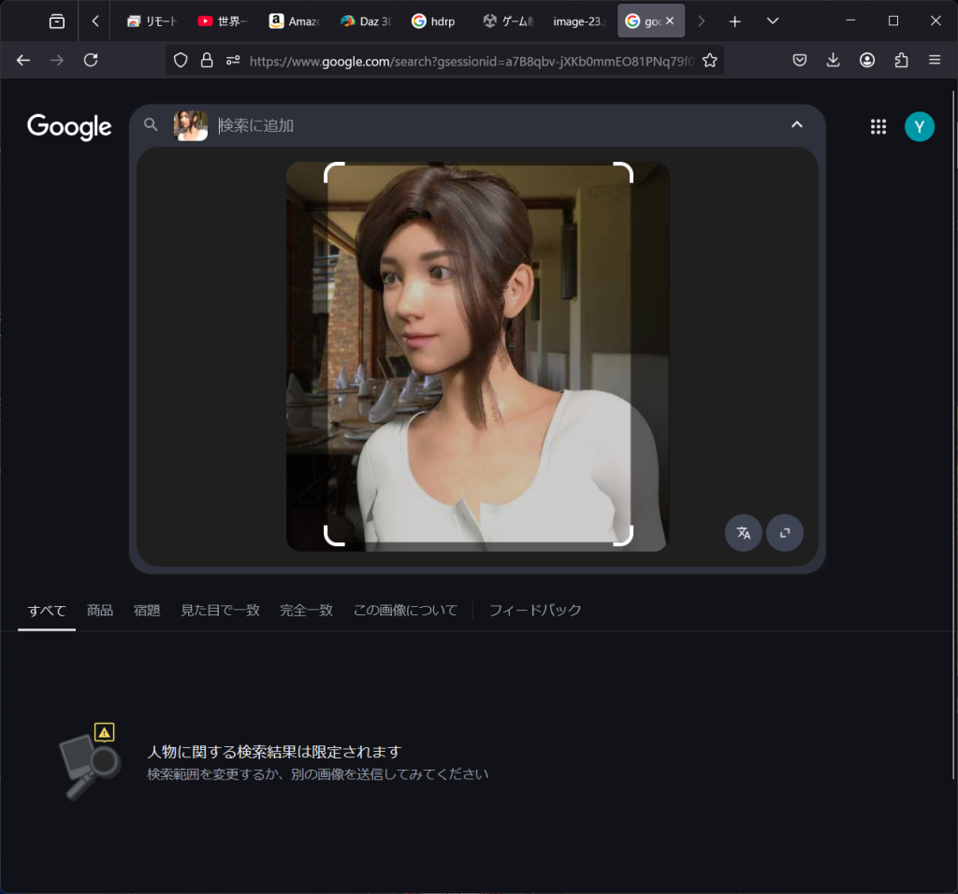Open Firefox downloads panel
Viewport: 958px width, 894px height.
coord(833,60)
